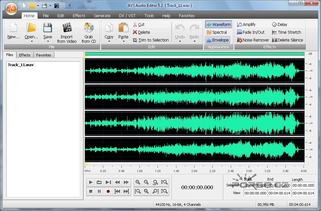321x211 pixels.
Task: Expand the Undo history dropdown
Action: [x=180, y=41]
